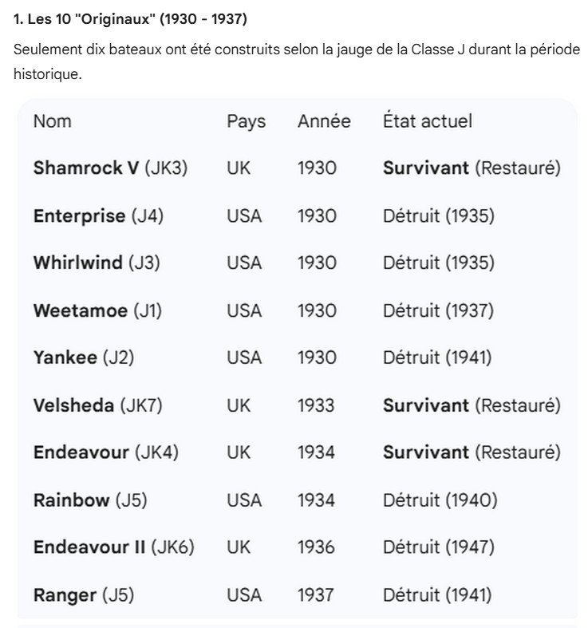The width and height of the screenshot is (588, 628).
Task: Click the Rainbow (J5) boat name
Action: tap(90, 500)
